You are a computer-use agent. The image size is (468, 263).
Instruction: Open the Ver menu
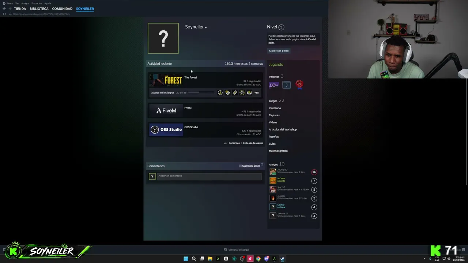(17, 3)
